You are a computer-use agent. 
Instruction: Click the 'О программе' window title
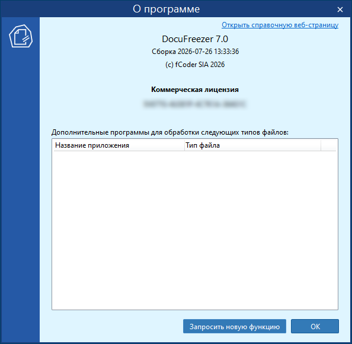pos(166,9)
